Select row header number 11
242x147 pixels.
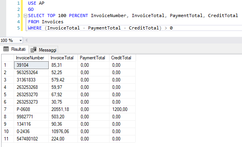point(8,139)
